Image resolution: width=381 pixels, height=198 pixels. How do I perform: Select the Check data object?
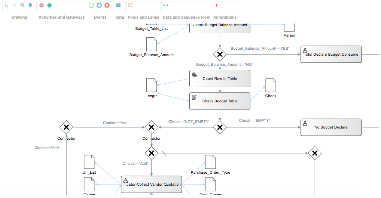[x=271, y=85]
